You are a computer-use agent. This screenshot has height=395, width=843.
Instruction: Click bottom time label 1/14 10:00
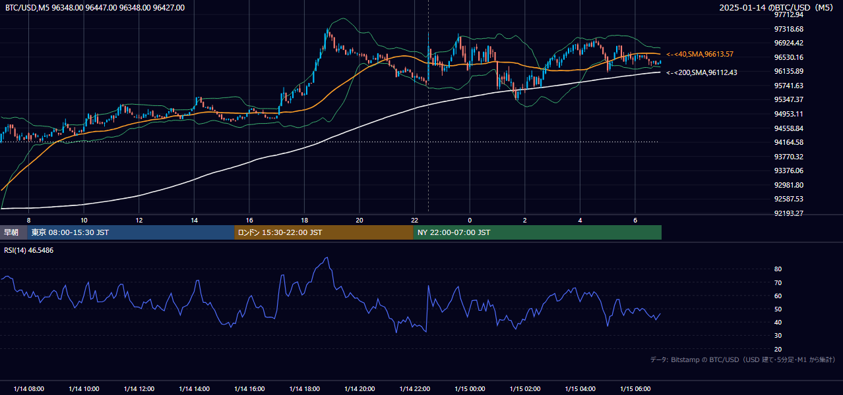click(84, 388)
